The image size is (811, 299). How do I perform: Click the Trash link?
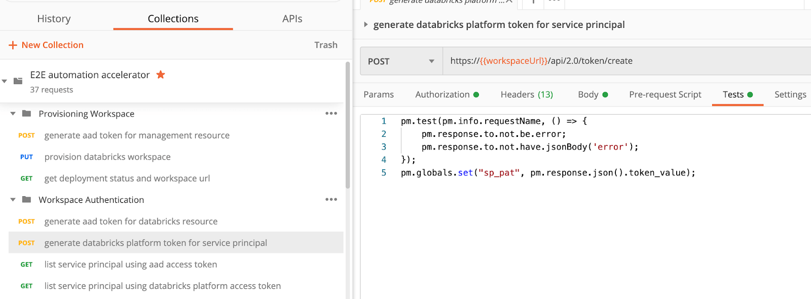325,45
